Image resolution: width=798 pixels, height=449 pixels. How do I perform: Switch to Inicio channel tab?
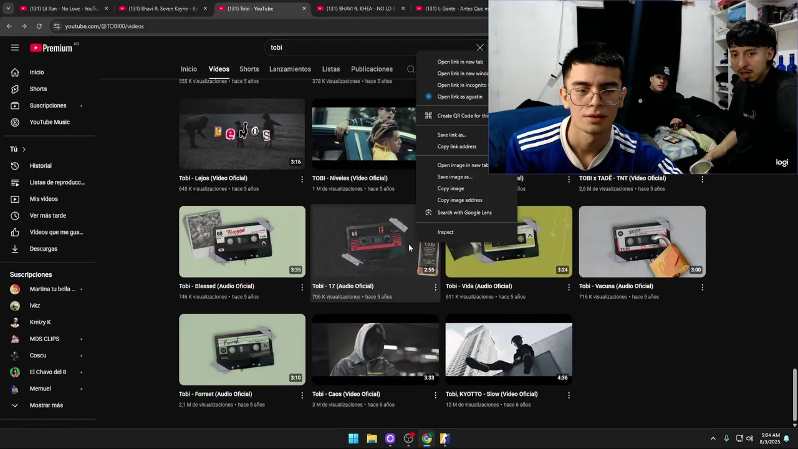189,69
